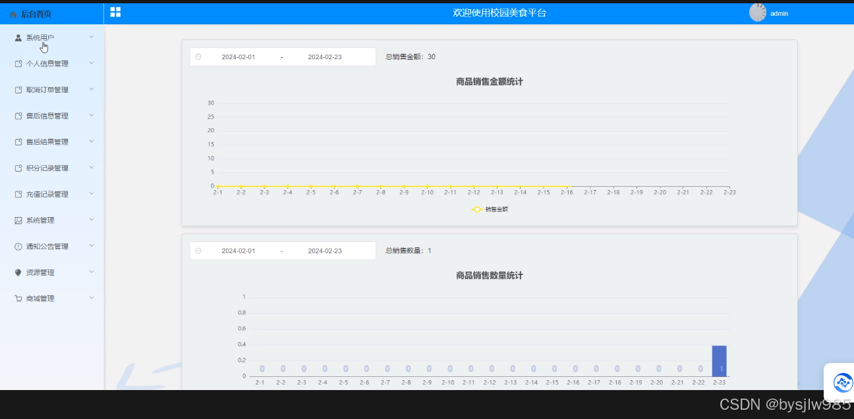Expand 售后结果管理 chevron arrow
Viewport: 854px width, 419px height.
[92, 141]
